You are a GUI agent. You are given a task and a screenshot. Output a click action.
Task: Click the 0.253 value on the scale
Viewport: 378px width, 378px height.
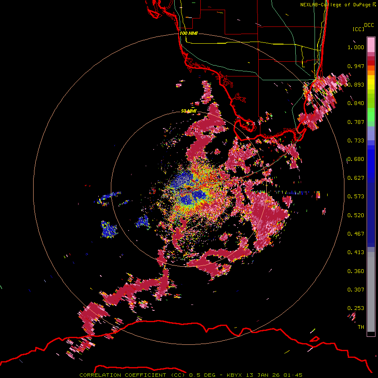point(356,308)
